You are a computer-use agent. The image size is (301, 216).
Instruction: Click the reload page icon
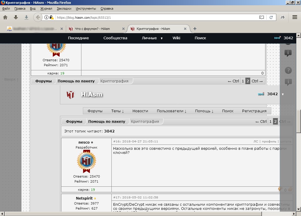point(271,17)
